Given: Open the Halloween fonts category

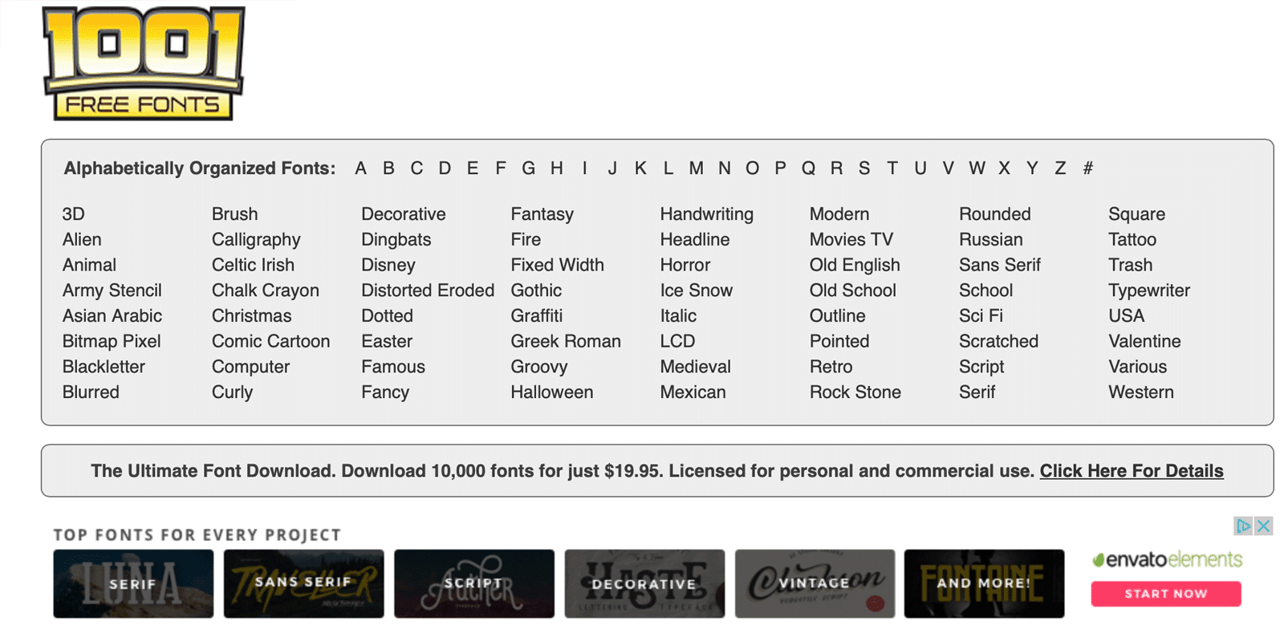Looking at the screenshot, I should tap(552, 392).
